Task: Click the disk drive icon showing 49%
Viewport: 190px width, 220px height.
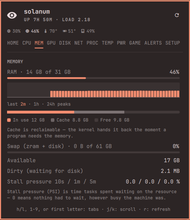Action: (x=83, y=31)
